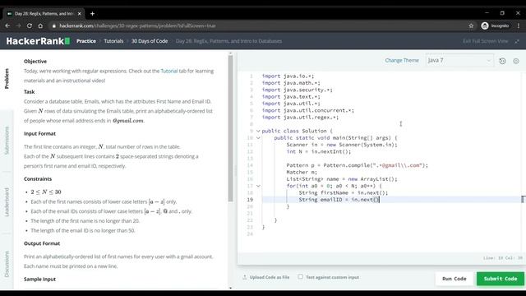Click the Run Code button
Screen dimensions: 526x296
(x=454, y=279)
